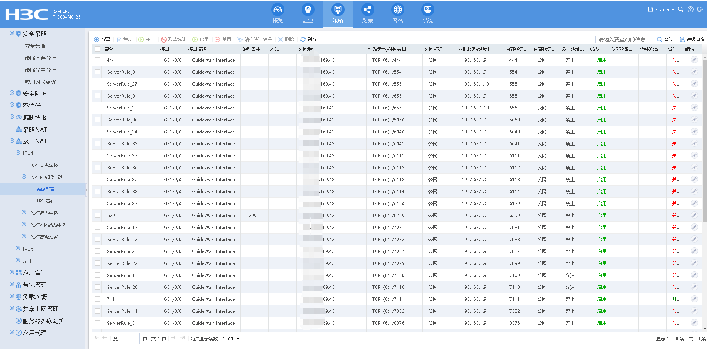Click the 新建 create button

(x=102, y=39)
